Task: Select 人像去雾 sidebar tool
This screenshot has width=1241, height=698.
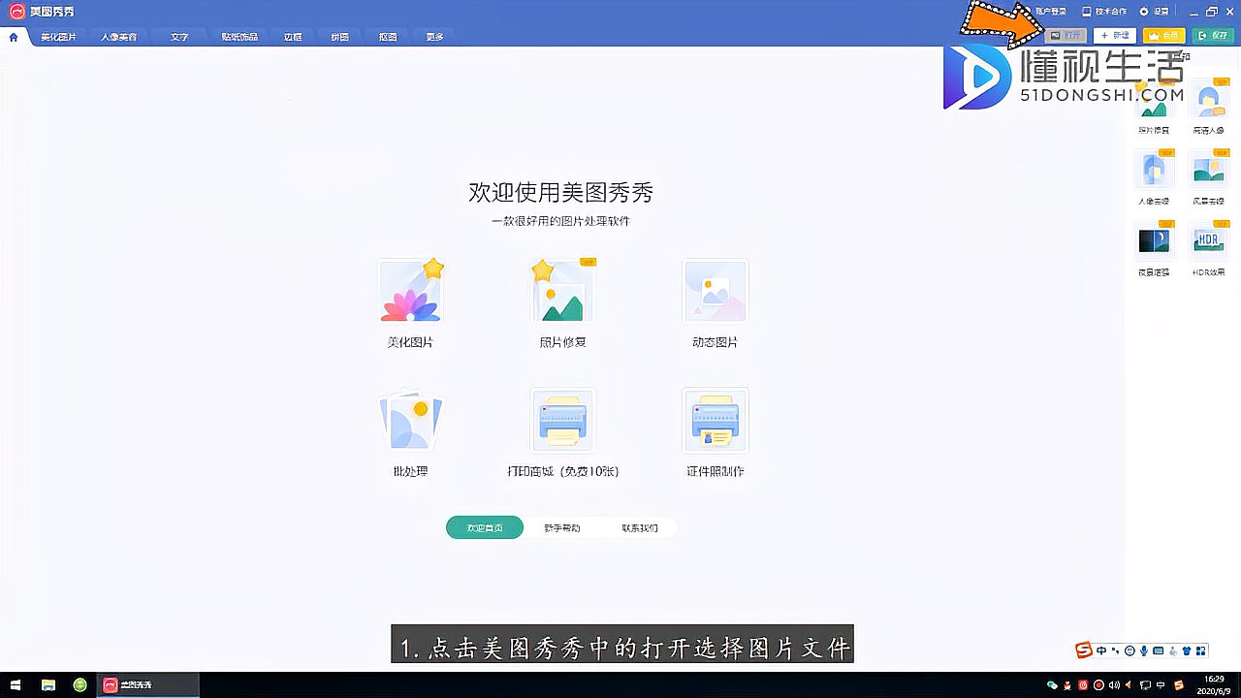Action: pyautogui.click(x=1154, y=176)
